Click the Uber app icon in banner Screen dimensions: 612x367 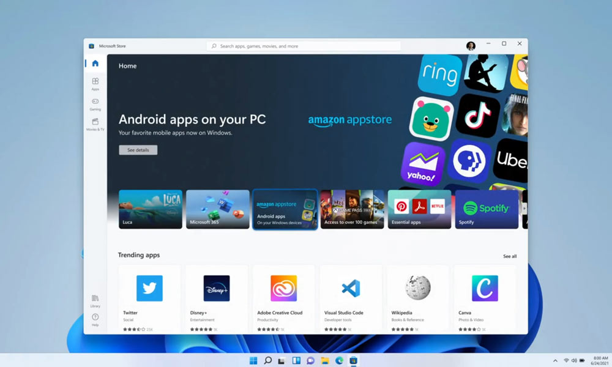[x=511, y=160]
